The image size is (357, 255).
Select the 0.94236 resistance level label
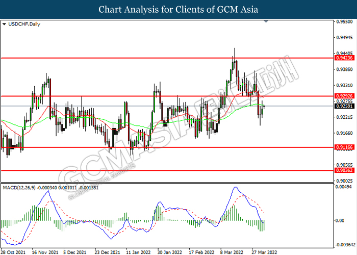point(345,58)
